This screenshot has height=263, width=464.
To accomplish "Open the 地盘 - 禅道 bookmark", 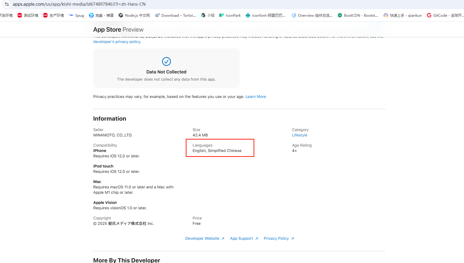I will 101,16.
